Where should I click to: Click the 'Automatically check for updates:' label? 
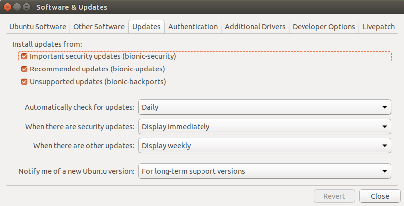coord(80,107)
